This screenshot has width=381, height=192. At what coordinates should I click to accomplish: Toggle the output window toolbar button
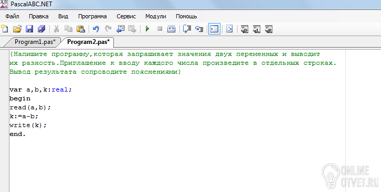[x=214, y=29]
